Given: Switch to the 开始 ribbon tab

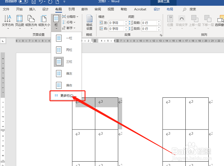Looking at the screenshot, I should (x=19, y=9).
